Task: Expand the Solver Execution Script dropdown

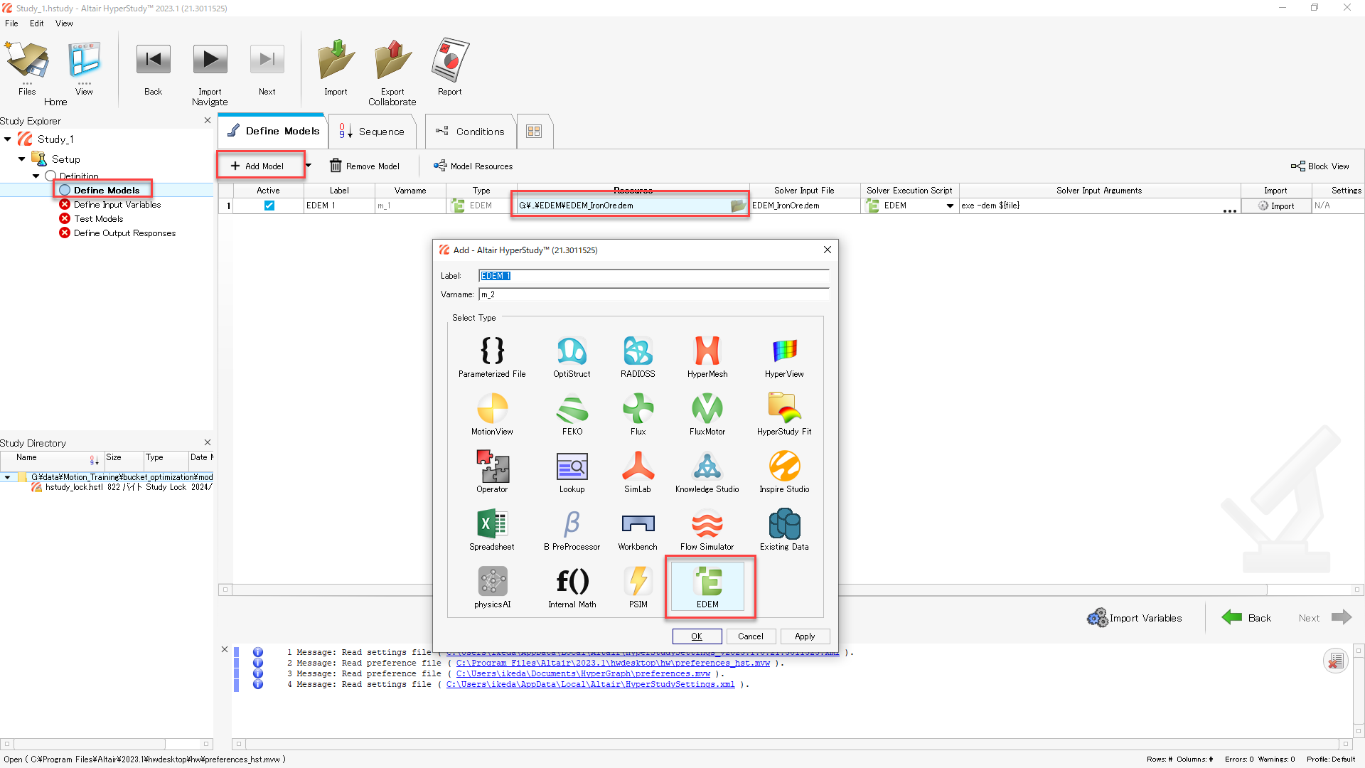Action: point(950,206)
